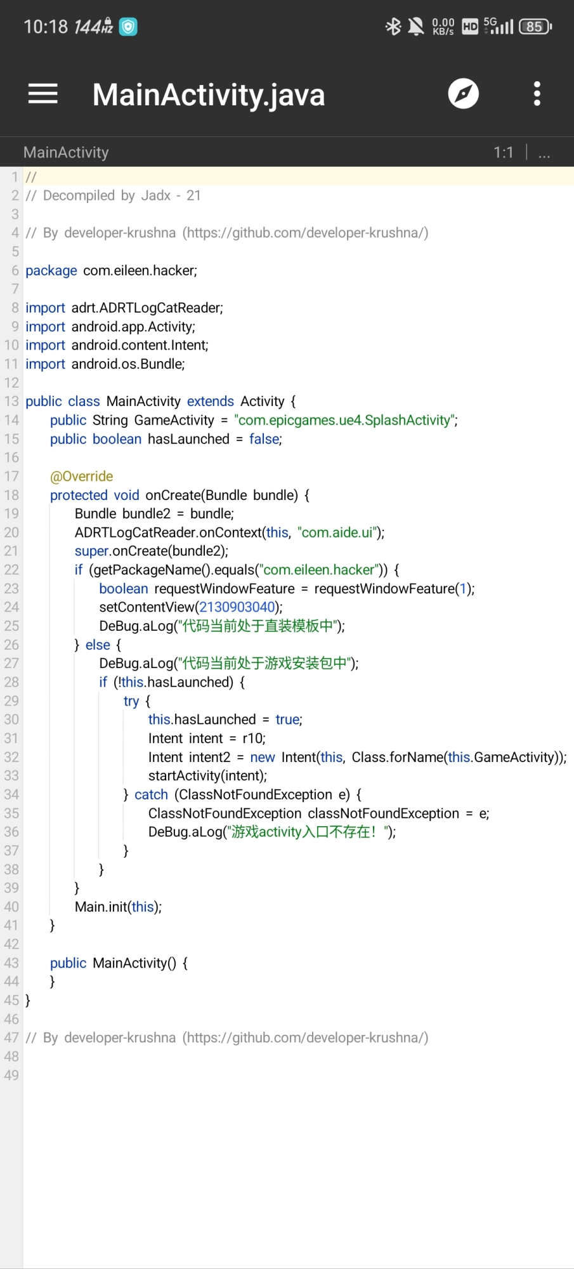Click the @Override annotation

click(x=81, y=477)
